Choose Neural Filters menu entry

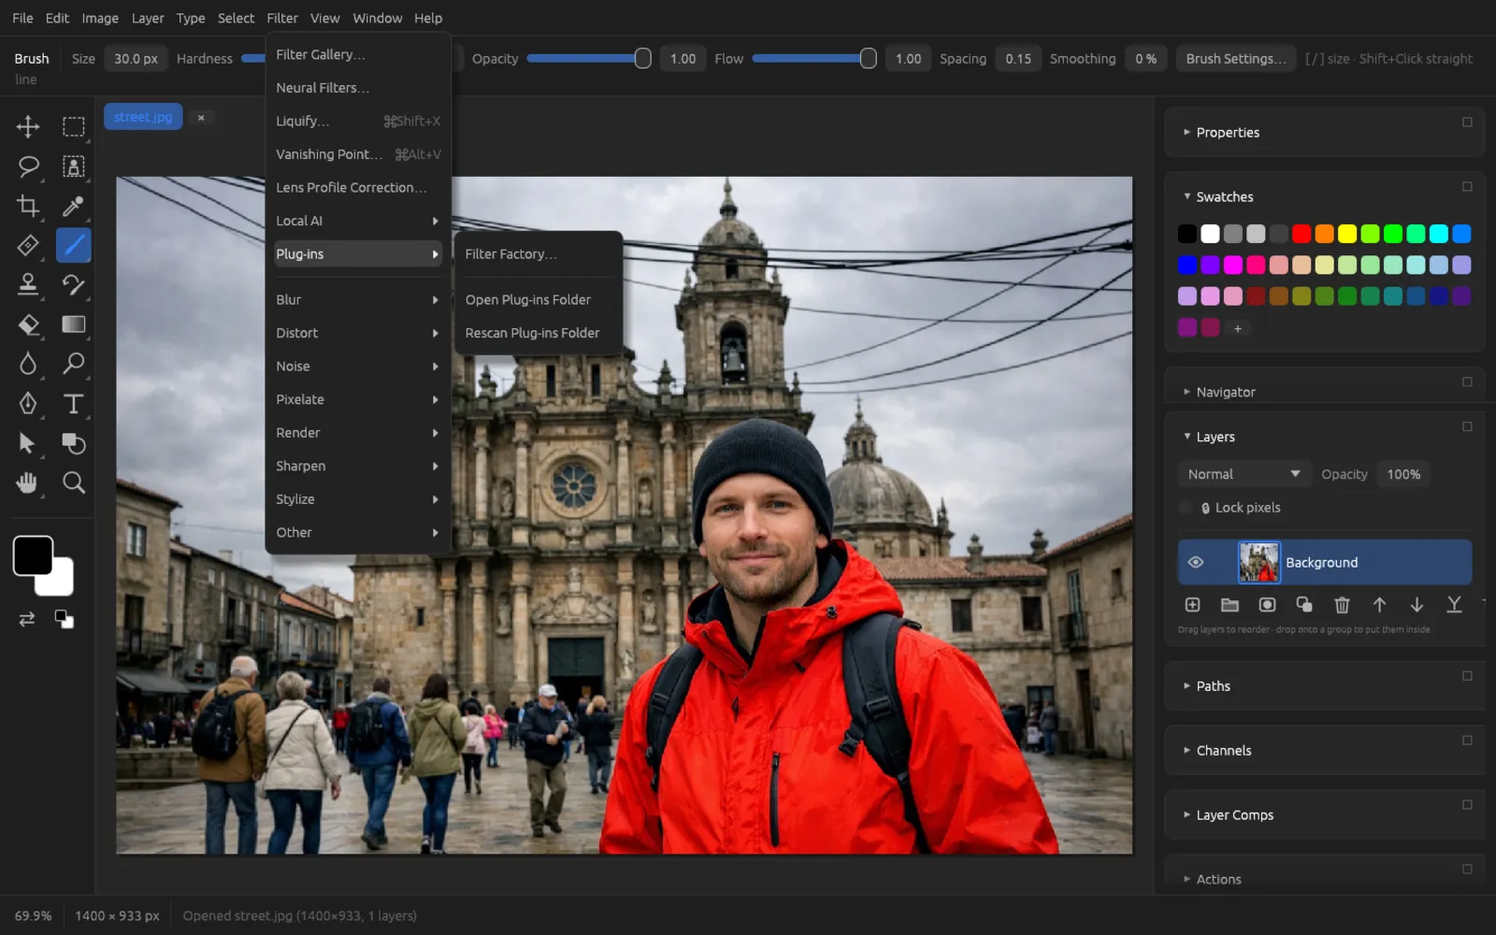coord(358,88)
